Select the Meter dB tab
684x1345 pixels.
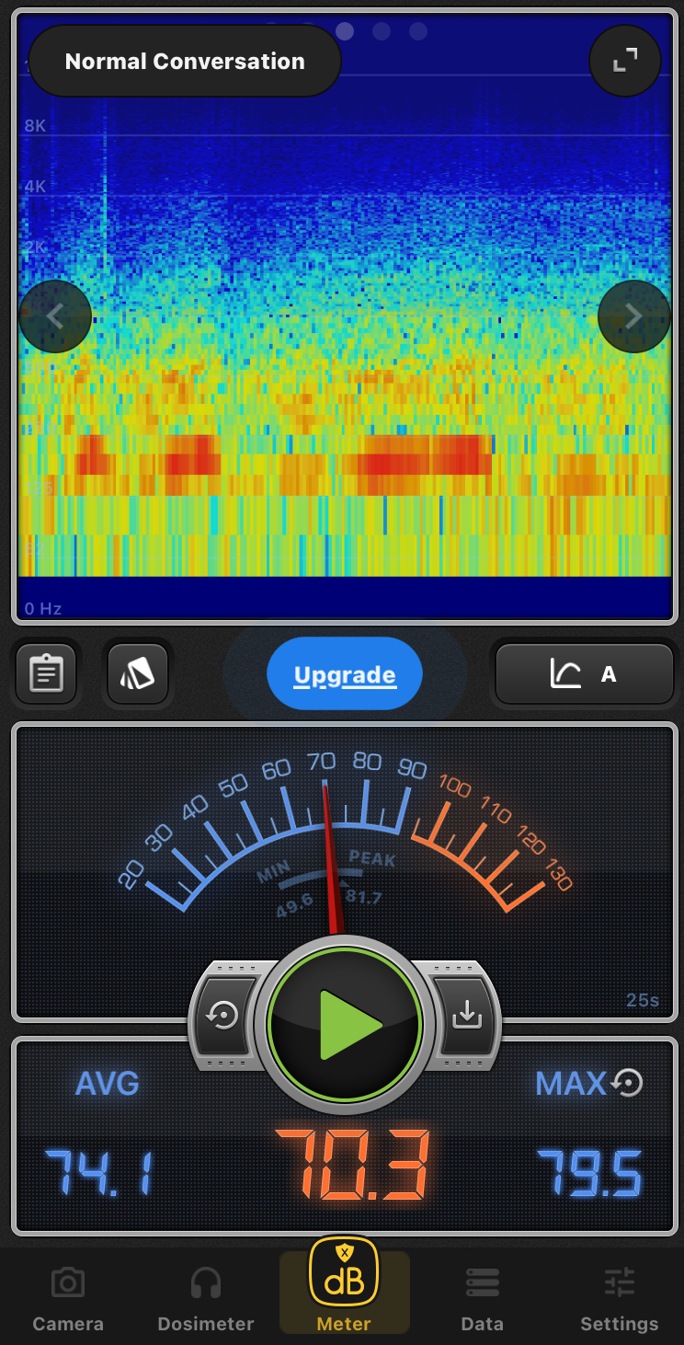344,1288
